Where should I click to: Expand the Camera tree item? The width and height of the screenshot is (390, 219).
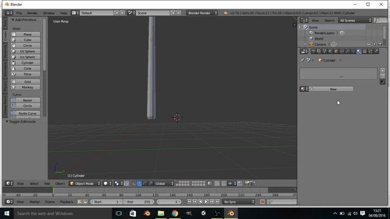click(306, 44)
